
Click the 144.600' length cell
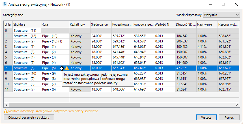186,63
